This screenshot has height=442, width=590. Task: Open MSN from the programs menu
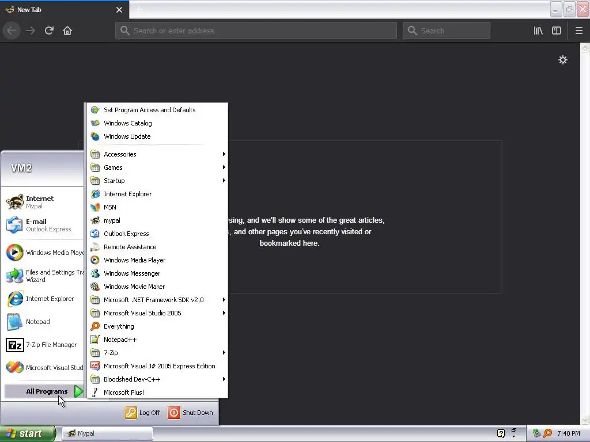157,207
